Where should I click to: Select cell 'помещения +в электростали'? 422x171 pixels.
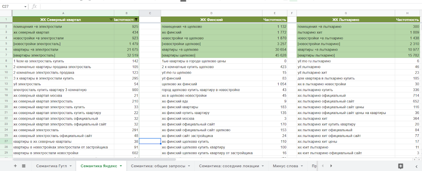63,27
